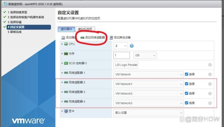
Task: Expand the video card (显卡) row
Action: (62, 111)
